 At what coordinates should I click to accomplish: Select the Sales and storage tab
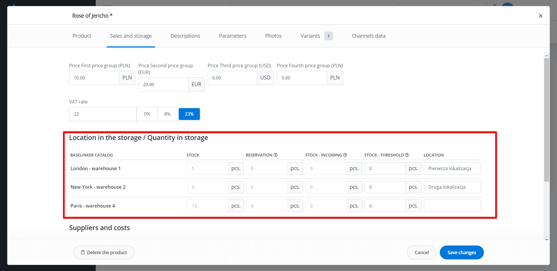coord(131,36)
